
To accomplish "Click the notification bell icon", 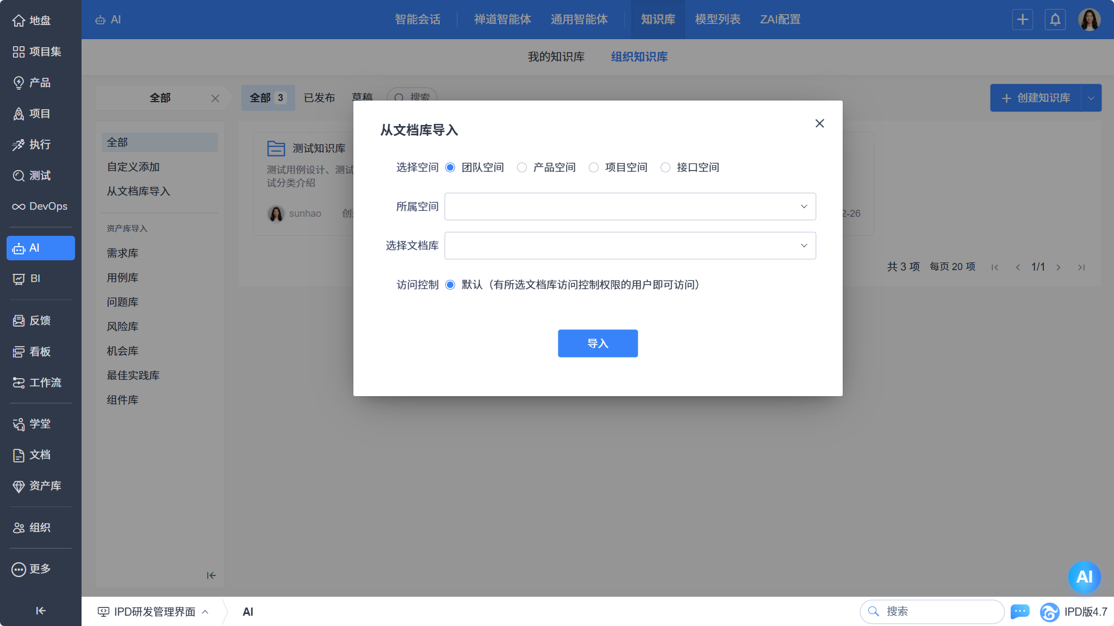I will pos(1055,20).
